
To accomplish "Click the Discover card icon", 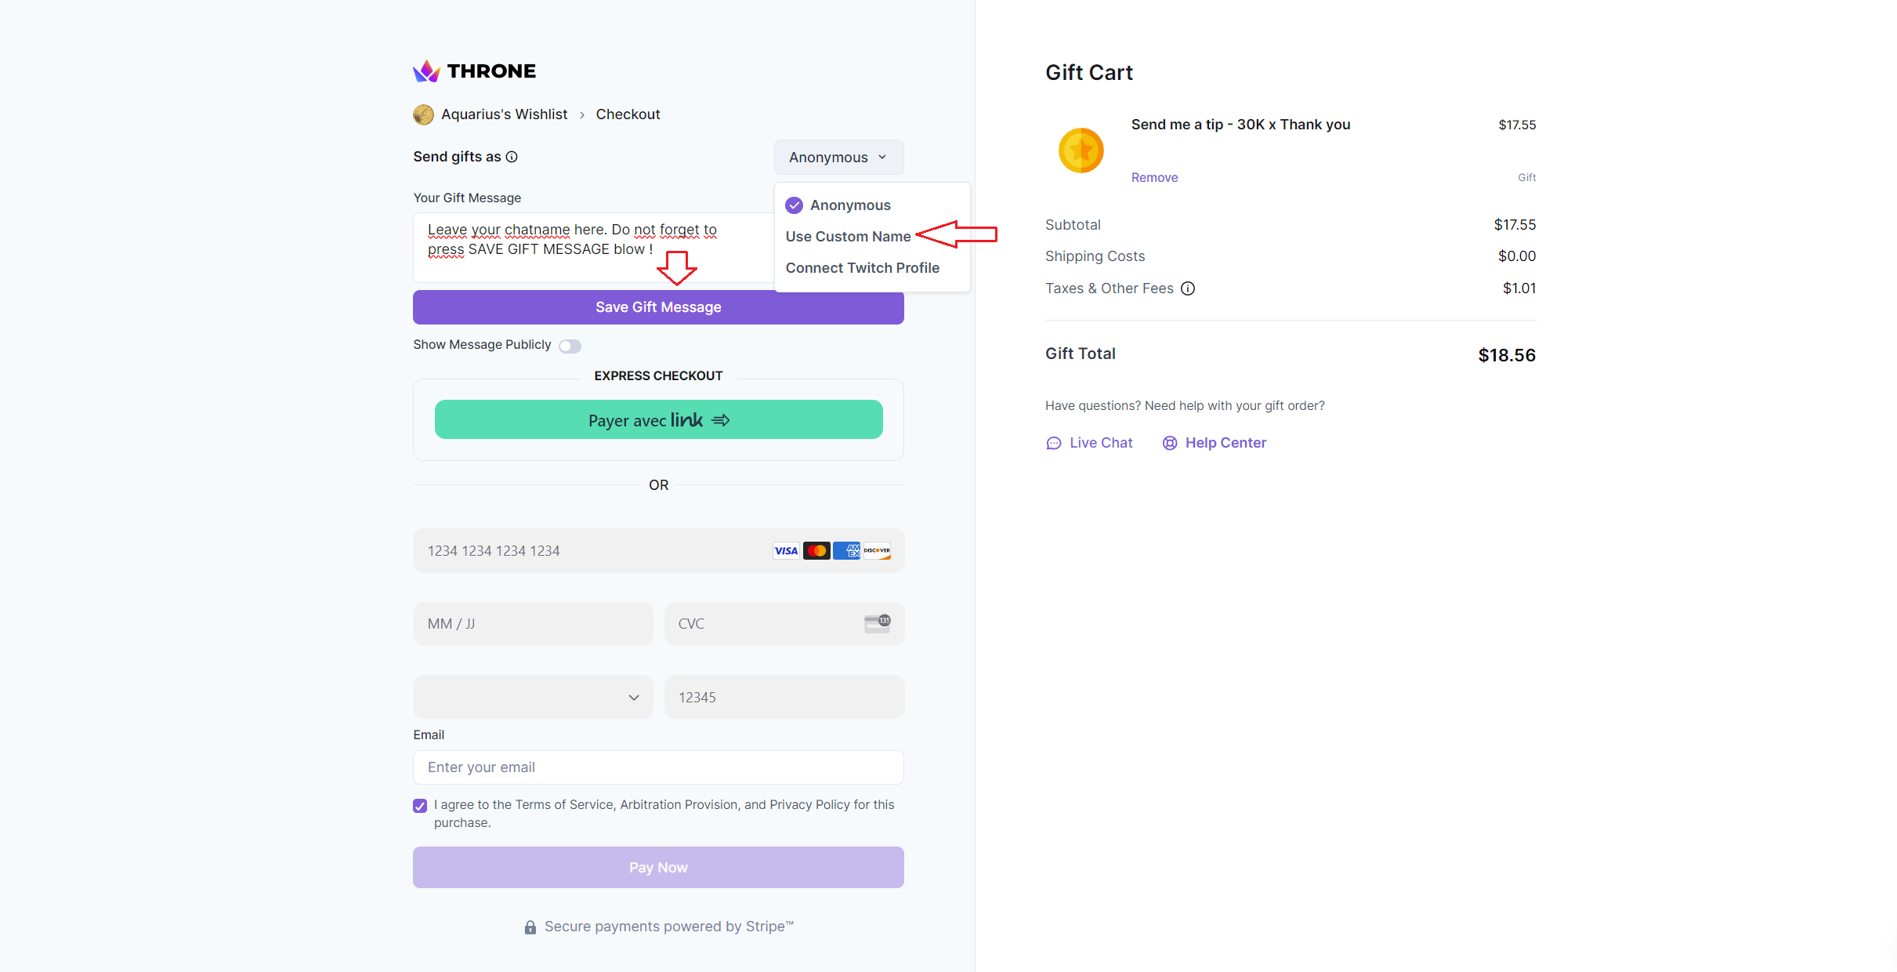I will [x=877, y=551].
